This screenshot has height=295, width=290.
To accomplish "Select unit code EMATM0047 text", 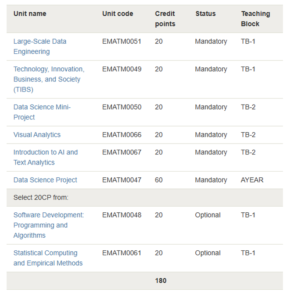I will (x=122, y=180).
